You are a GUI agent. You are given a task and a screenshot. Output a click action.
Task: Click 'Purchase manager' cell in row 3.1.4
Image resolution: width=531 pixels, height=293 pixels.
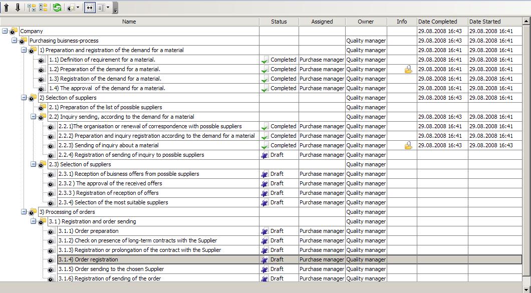pos(322,259)
